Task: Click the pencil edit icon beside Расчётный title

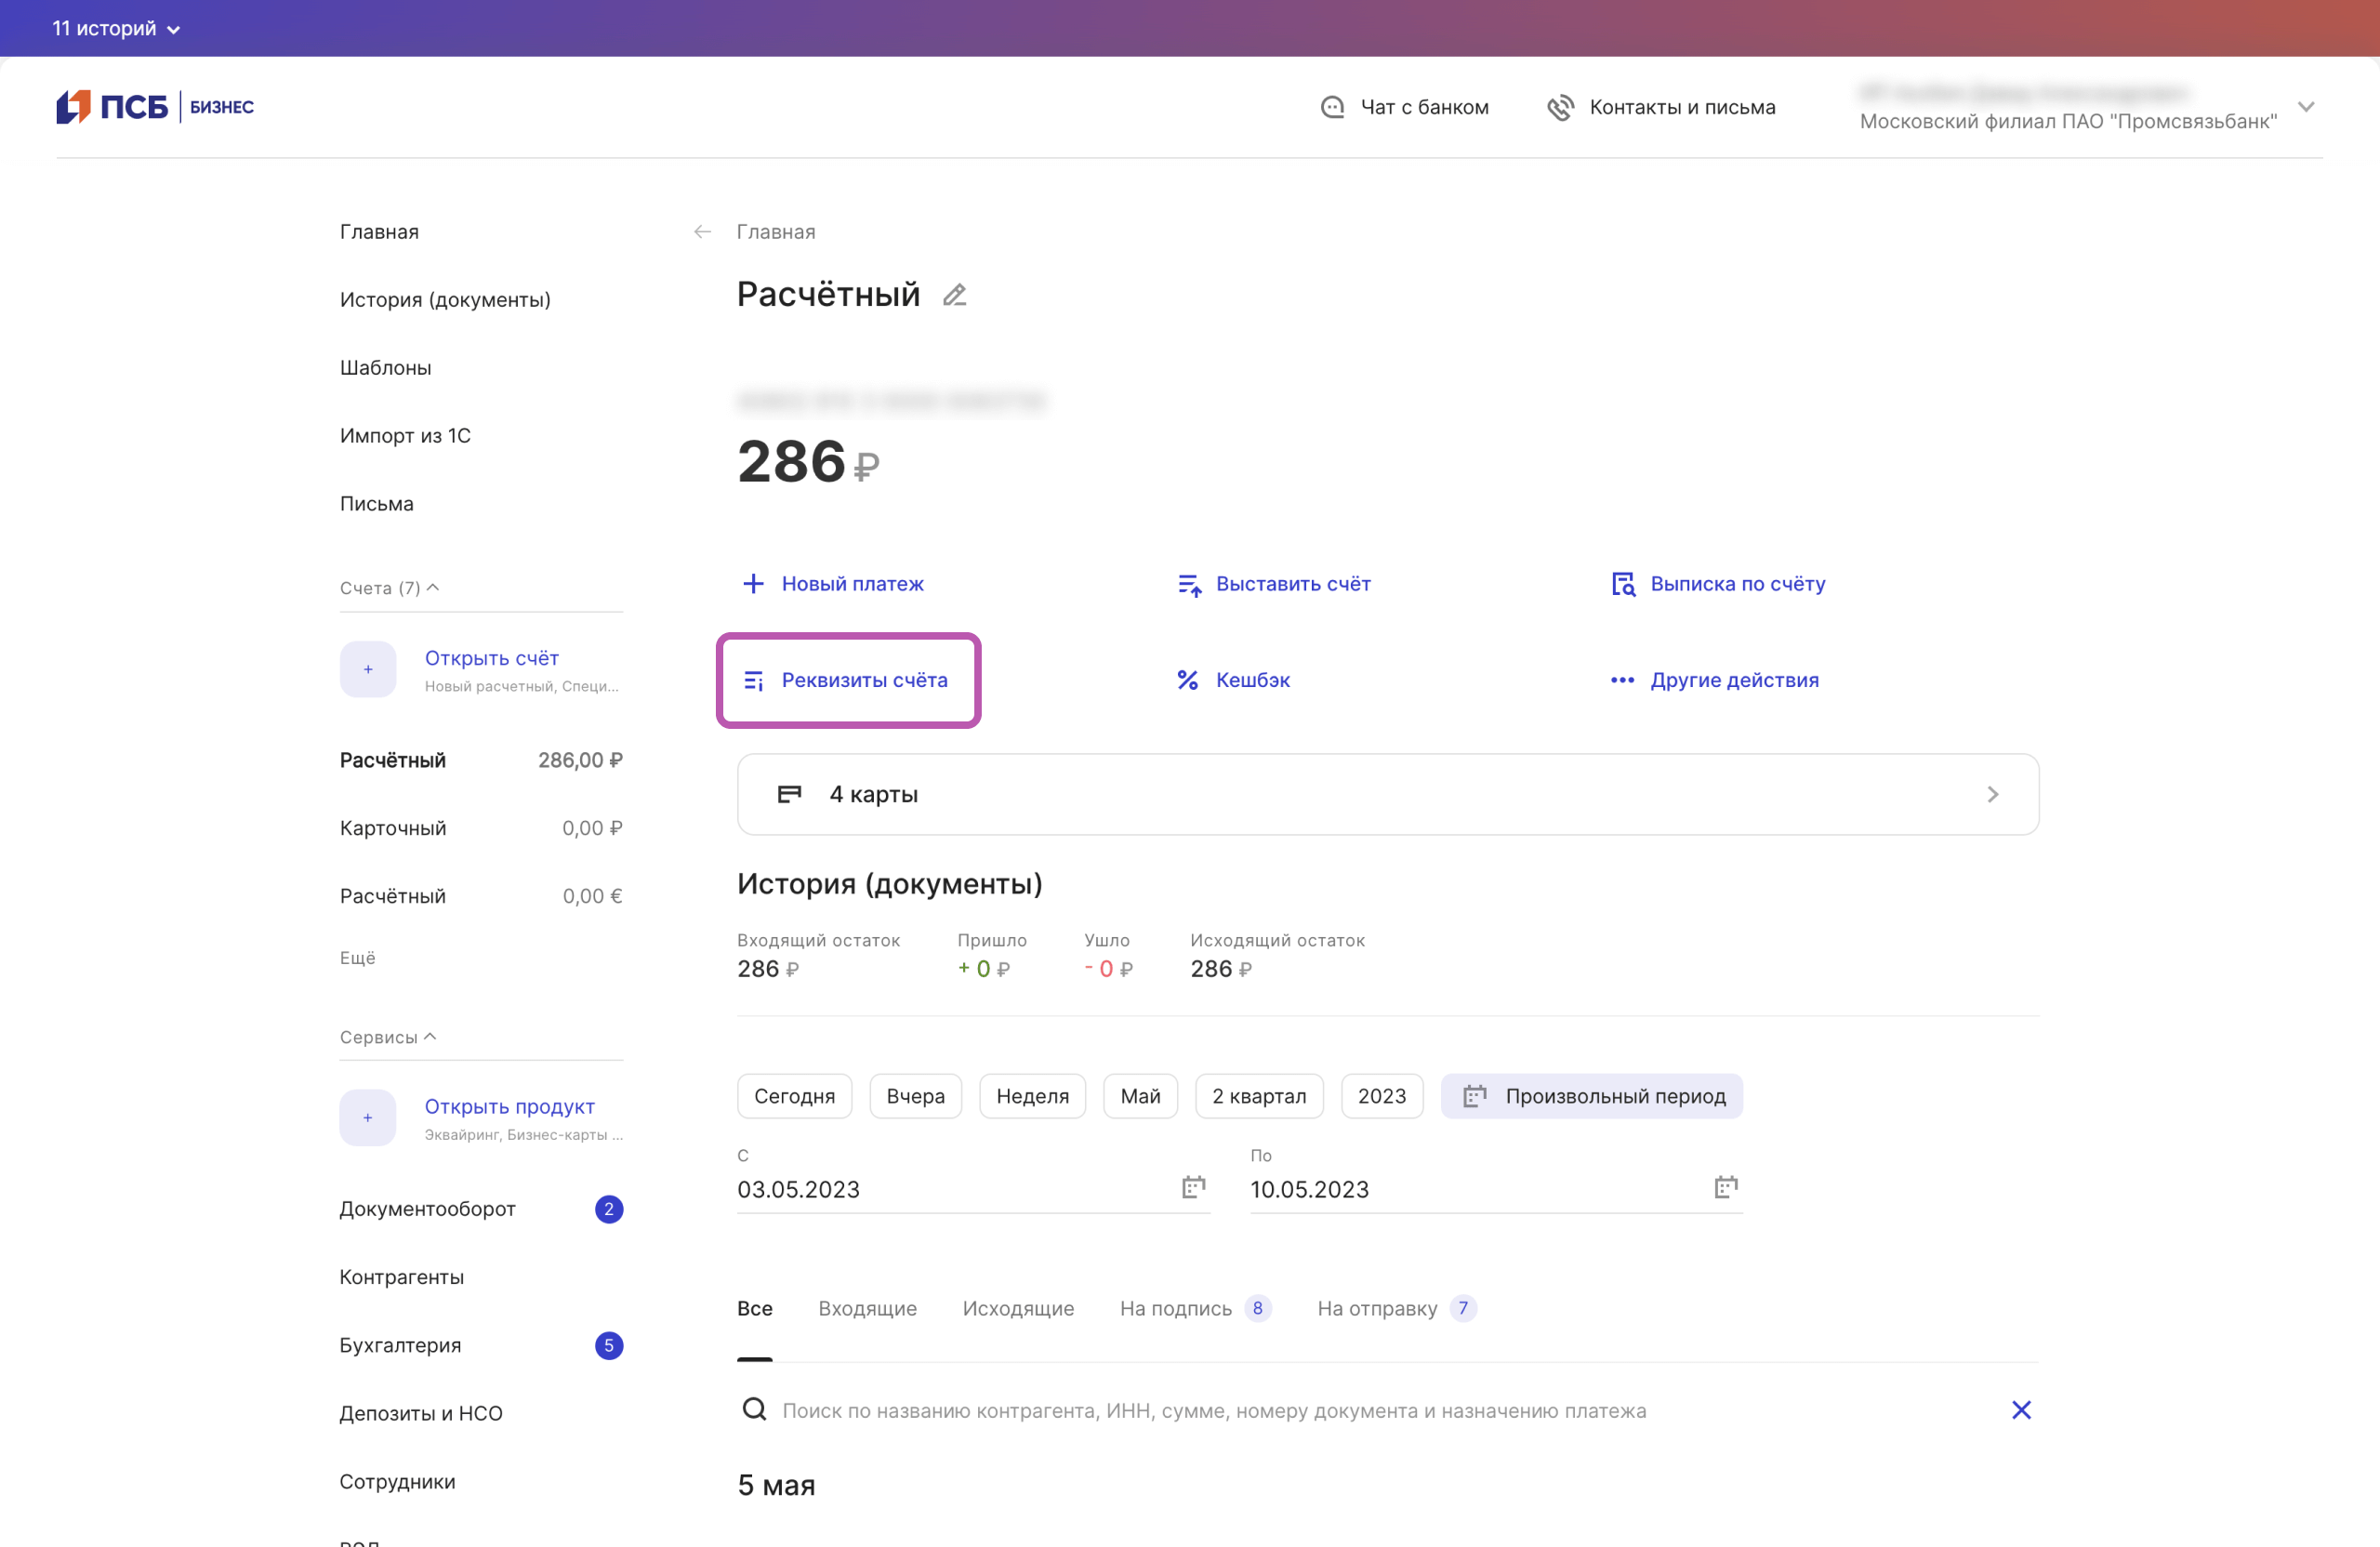Action: tap(954, 295)
